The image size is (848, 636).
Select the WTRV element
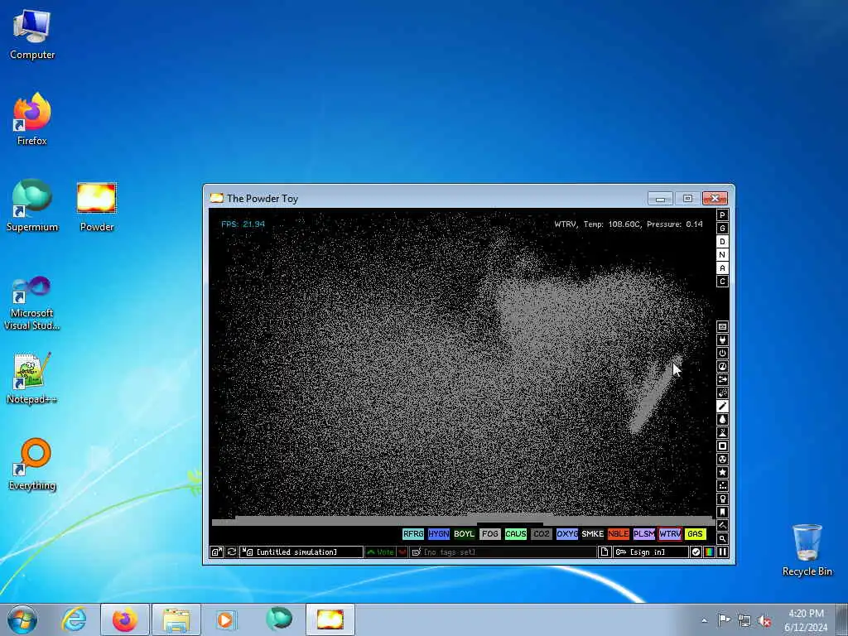point(669,534)
